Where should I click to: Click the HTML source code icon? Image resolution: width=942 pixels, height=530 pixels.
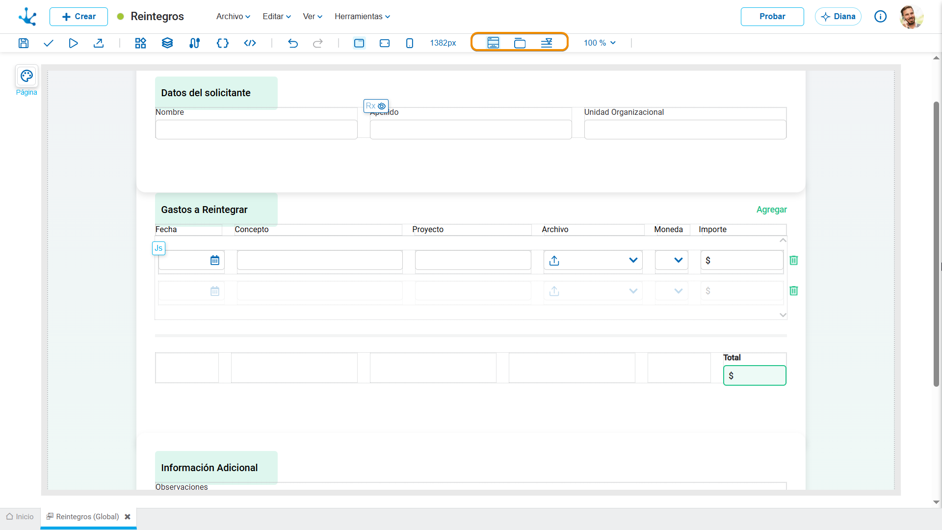click(x=250, y=43)
